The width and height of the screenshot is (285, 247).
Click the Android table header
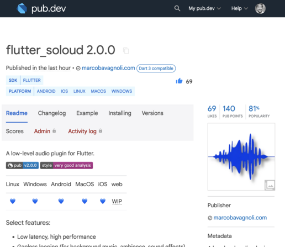pyautogui.click(x=61, y=184)
